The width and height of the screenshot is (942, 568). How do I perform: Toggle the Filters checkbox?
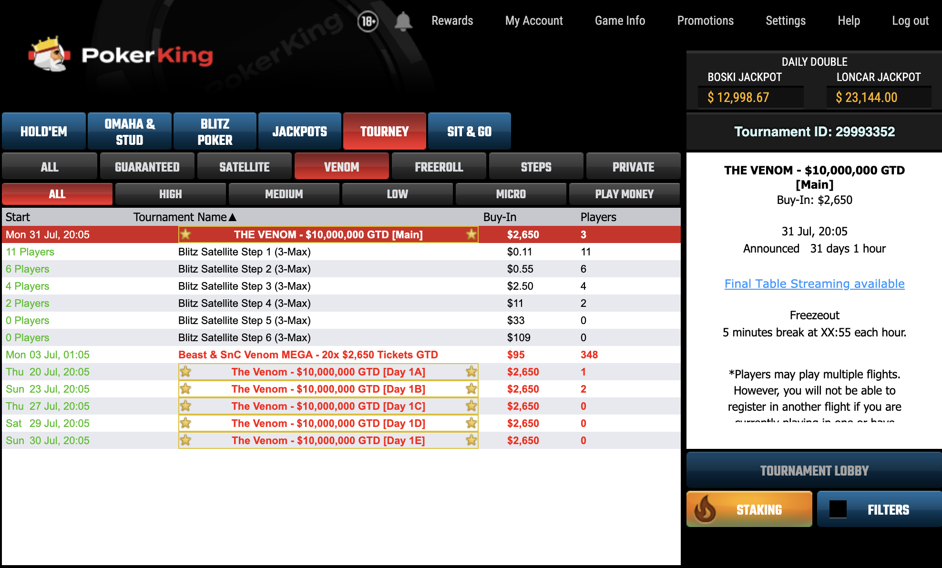click(x=838, y=509)
